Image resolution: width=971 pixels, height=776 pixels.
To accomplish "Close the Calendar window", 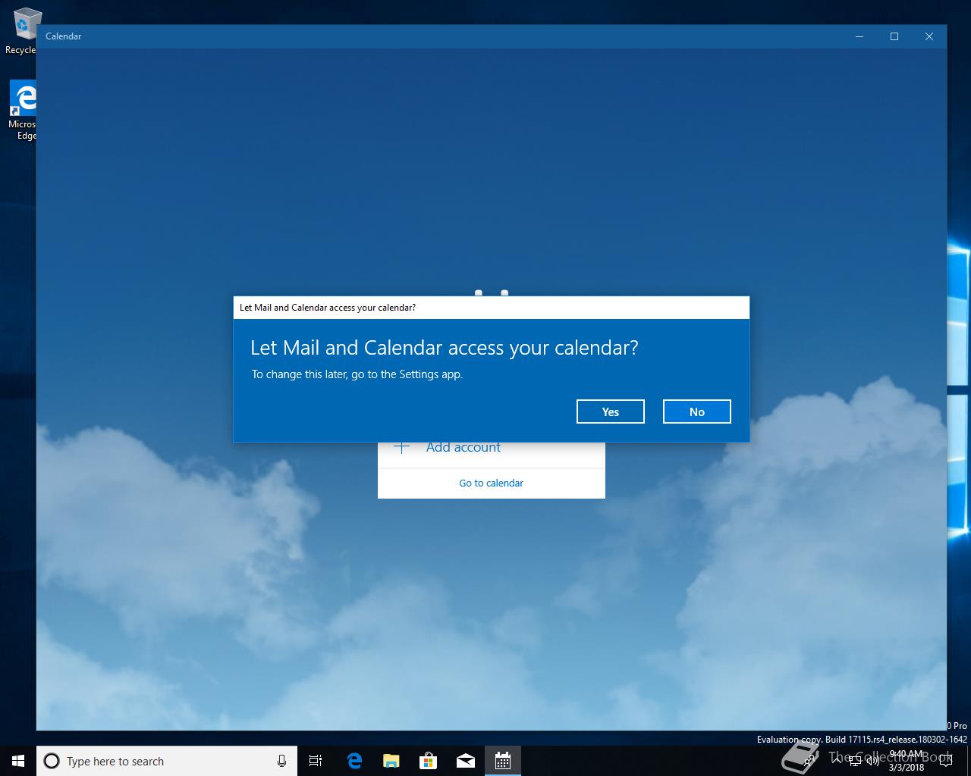I will tap(929, 36).
